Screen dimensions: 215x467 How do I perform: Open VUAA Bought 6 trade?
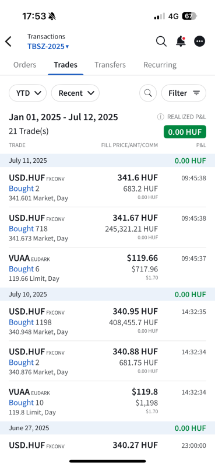pyautogui.click(x=107, y=267)
